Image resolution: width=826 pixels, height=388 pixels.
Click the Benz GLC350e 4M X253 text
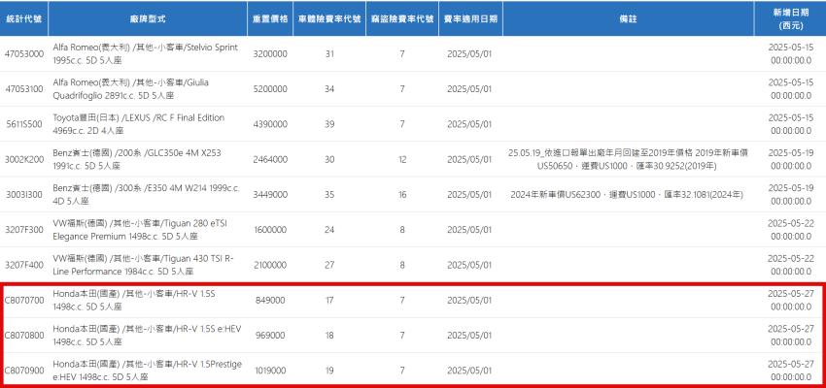click(x=137, y=159)
